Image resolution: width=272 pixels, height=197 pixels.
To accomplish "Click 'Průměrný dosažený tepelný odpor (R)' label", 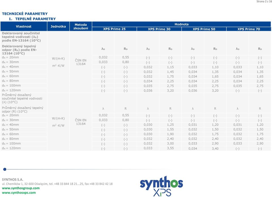I will click(x=23, y=110).
